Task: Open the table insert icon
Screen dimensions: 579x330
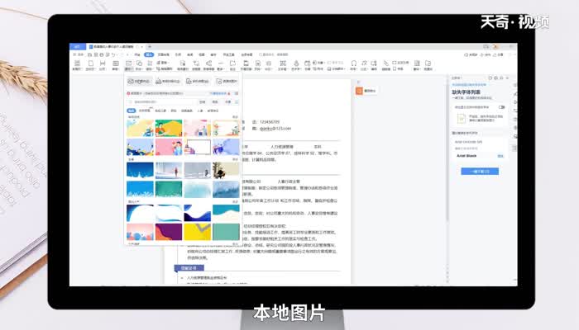Action: [x=116, y=65]
